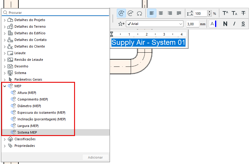
Task: Expand the Desenho group
Action: click(5, 67)
